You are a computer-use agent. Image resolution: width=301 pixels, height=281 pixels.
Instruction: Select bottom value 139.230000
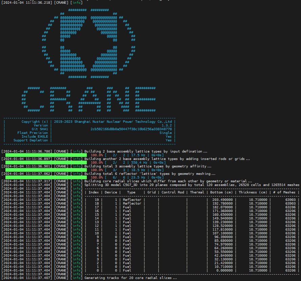click(223, 222)
